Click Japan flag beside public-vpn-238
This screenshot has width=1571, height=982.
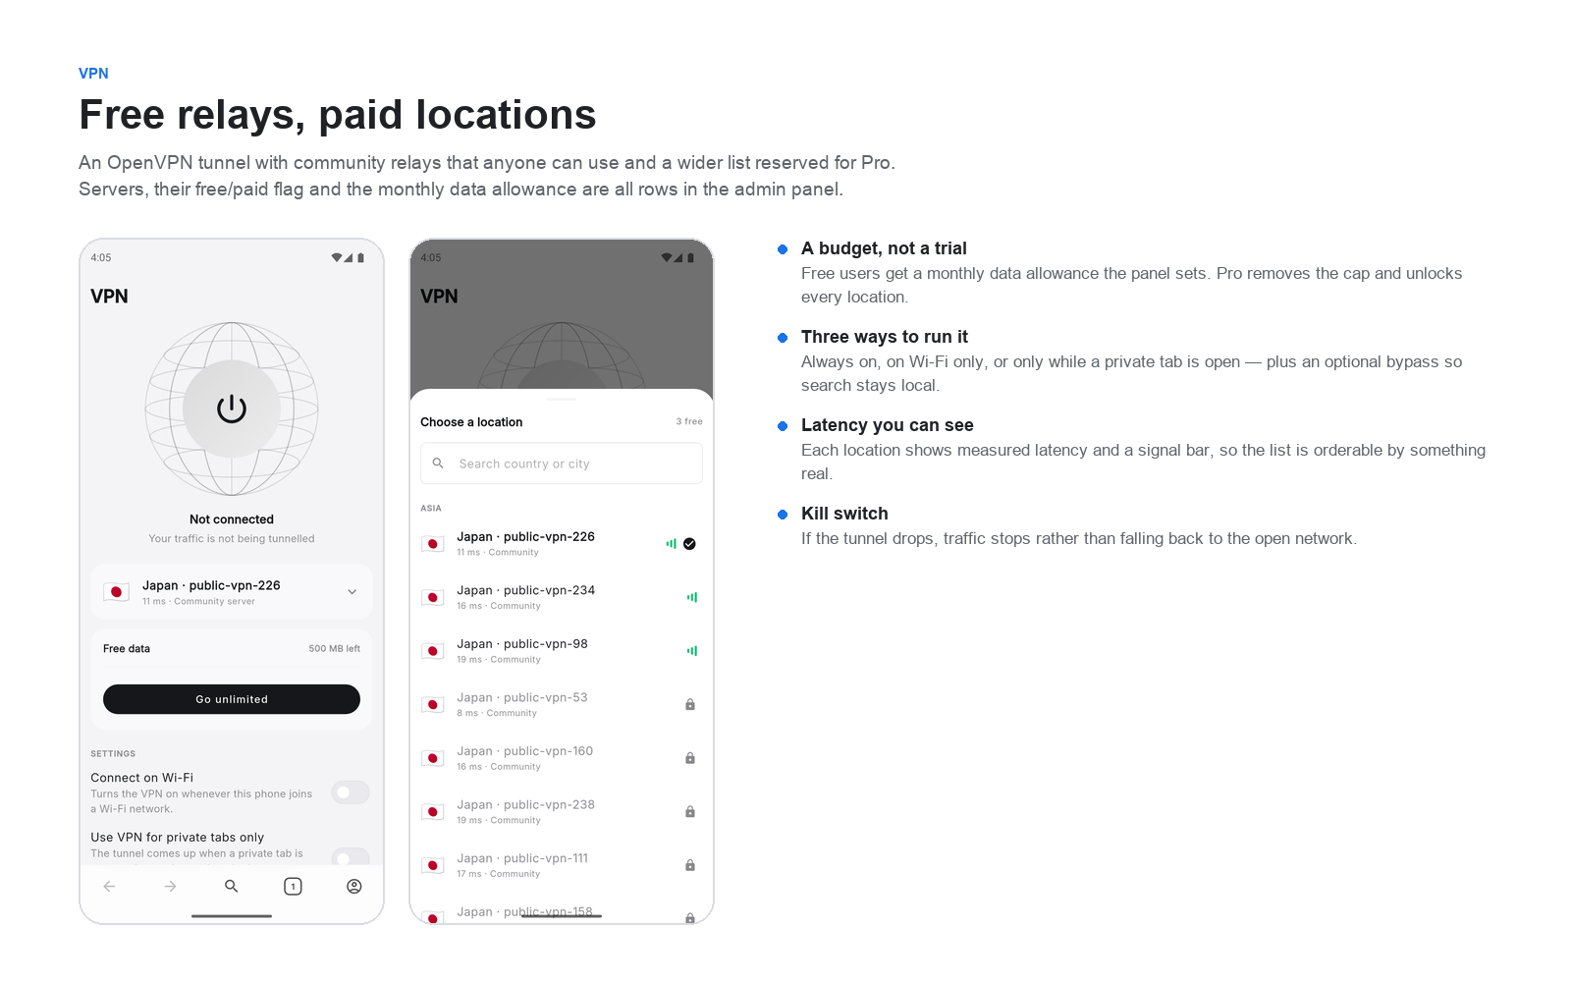point(433,812)
